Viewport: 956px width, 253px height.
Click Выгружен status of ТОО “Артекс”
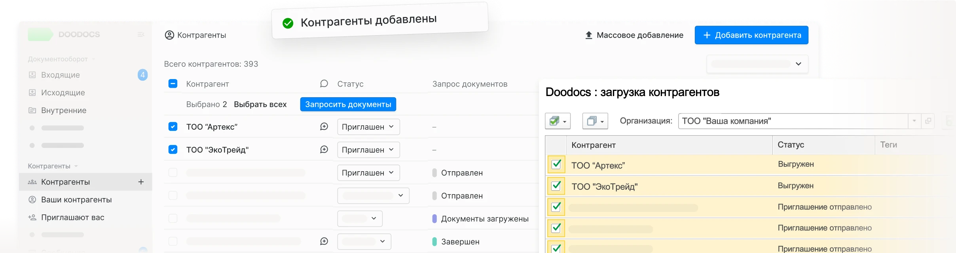click(x=796, y=164)
